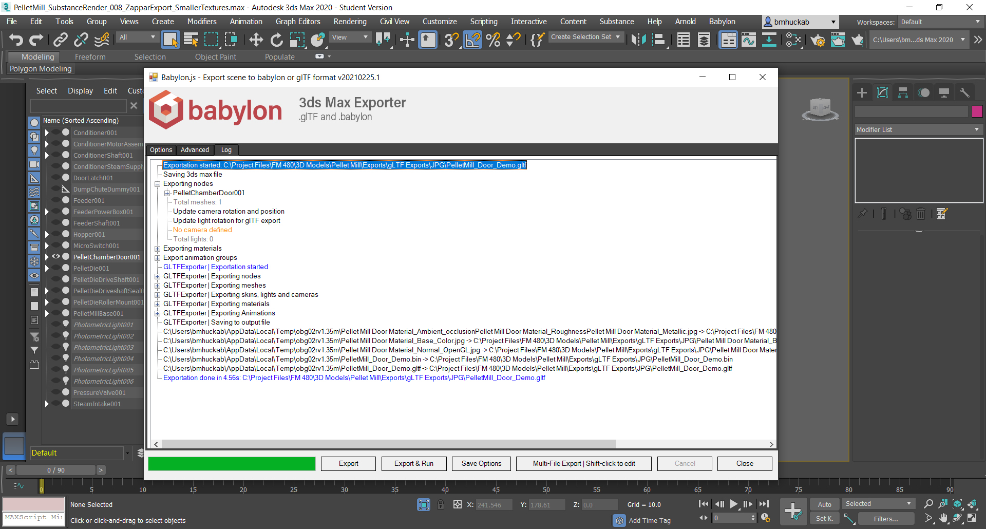Screen dimensions: 986x529
Task: Activate the Select Object tool
Action: pos(170,40)
